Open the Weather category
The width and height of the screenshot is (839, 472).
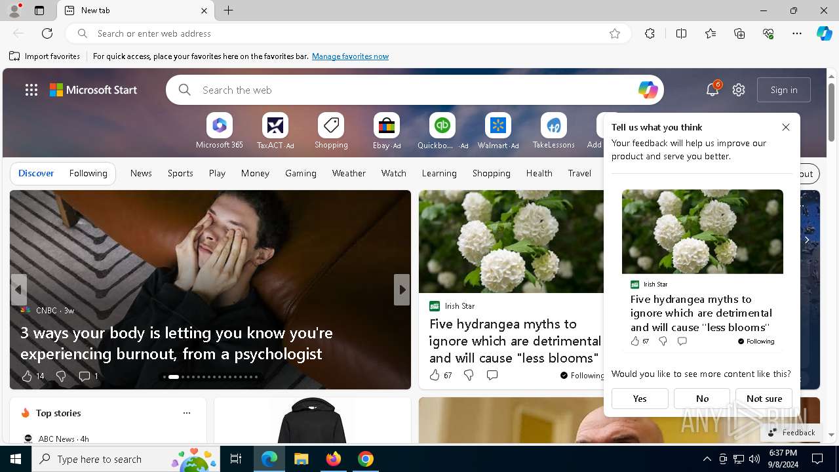point(349,173)
